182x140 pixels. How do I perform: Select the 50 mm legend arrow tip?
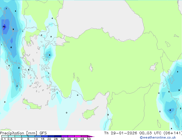click(x=91, y=137)
